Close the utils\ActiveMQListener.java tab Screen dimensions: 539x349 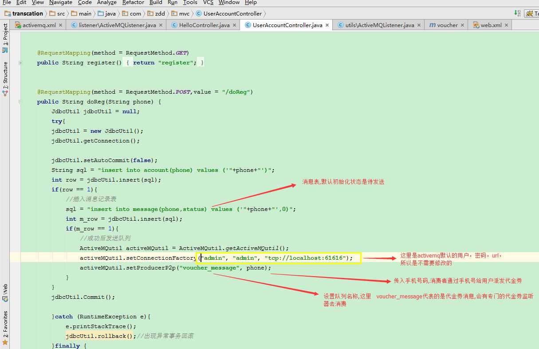point(419,25)
